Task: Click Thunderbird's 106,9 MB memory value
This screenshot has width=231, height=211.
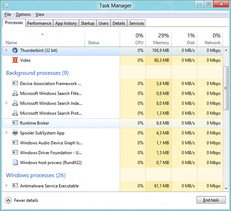Action: point(161,50)
